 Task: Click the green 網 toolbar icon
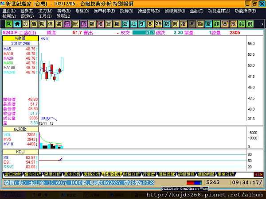click(x=250, y=24)
